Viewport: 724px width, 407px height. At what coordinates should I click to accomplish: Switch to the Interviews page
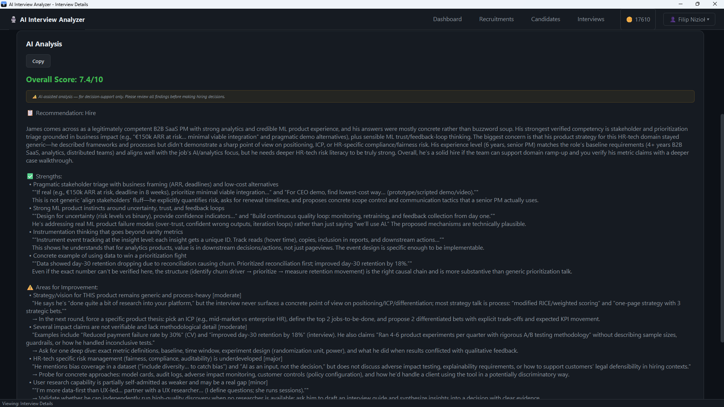tap(590, 19)
